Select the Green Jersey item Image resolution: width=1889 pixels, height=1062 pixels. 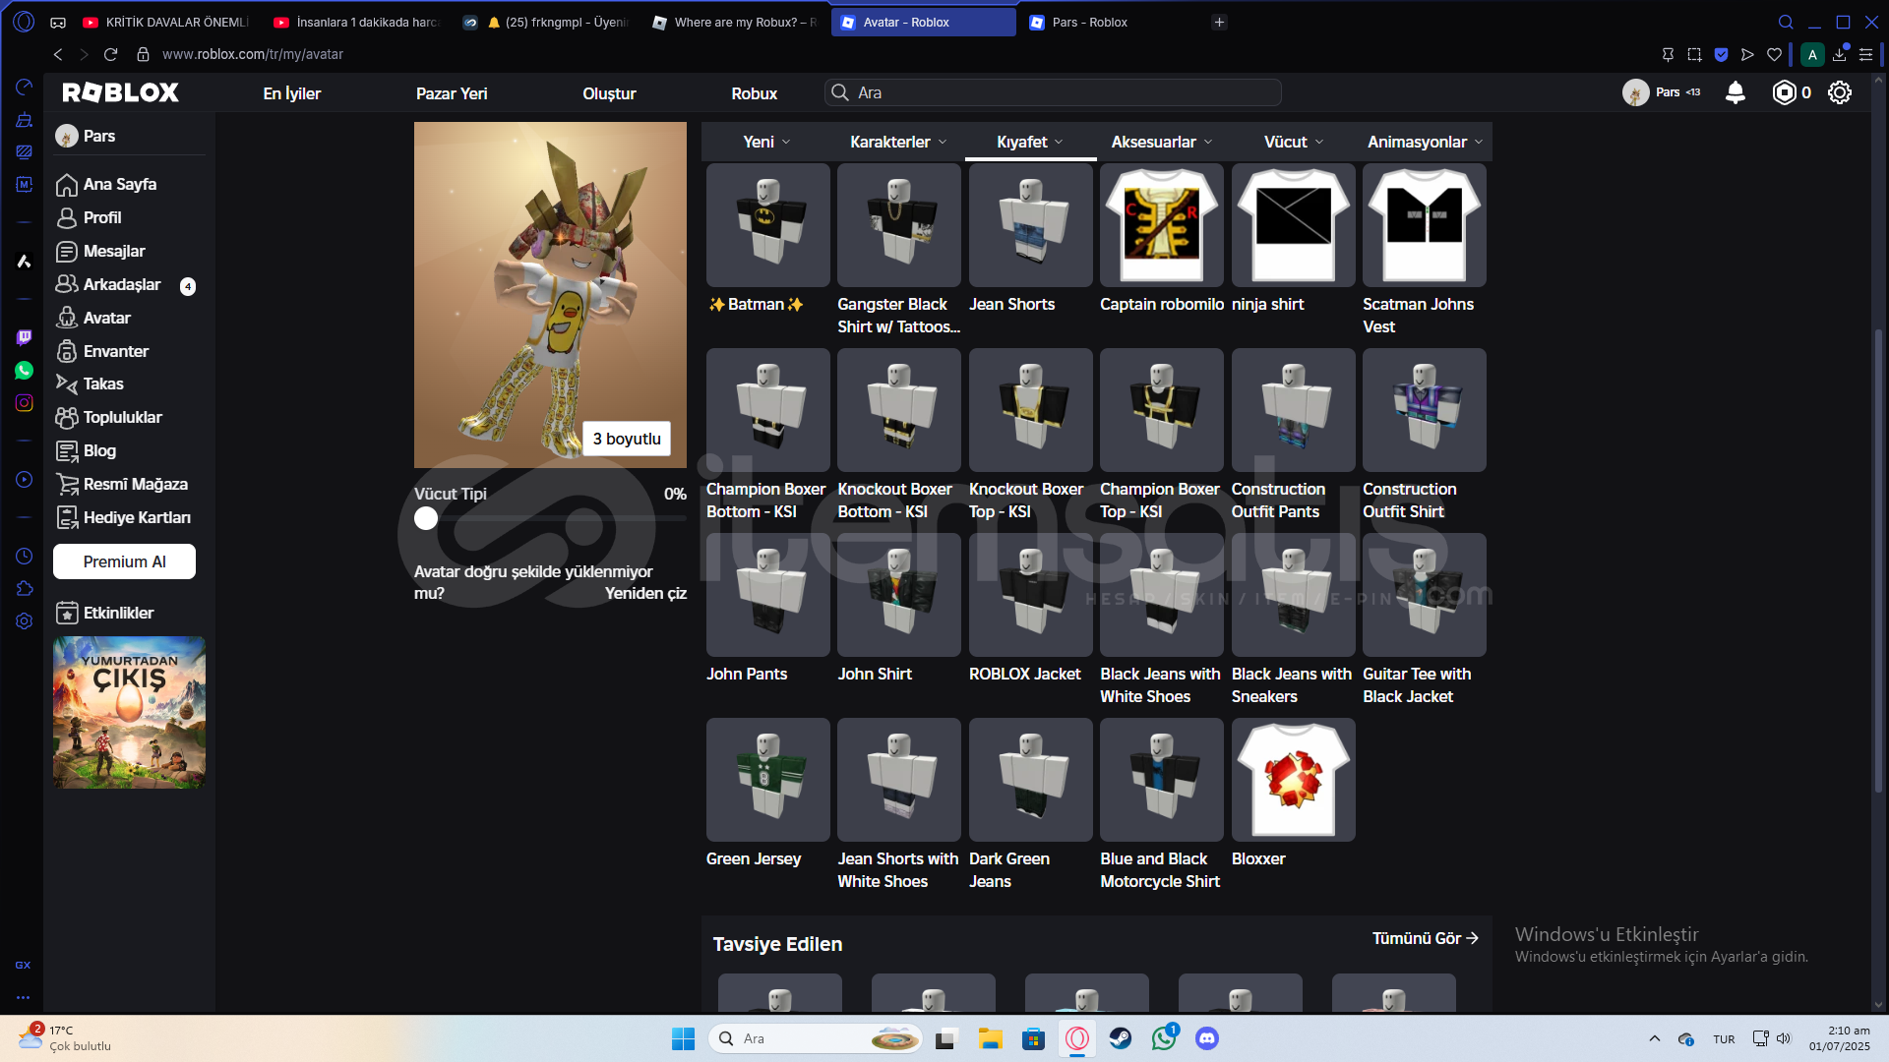[767, 780]
